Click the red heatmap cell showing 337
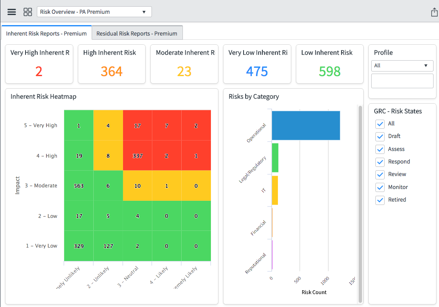Screen dimensions: 439x307 [137, 155]
